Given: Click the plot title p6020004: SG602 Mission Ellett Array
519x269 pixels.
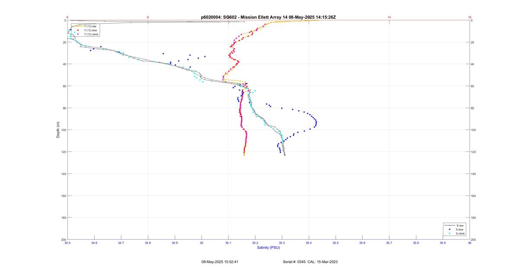Looking at the screenshot, I should (x=268, y=17).
